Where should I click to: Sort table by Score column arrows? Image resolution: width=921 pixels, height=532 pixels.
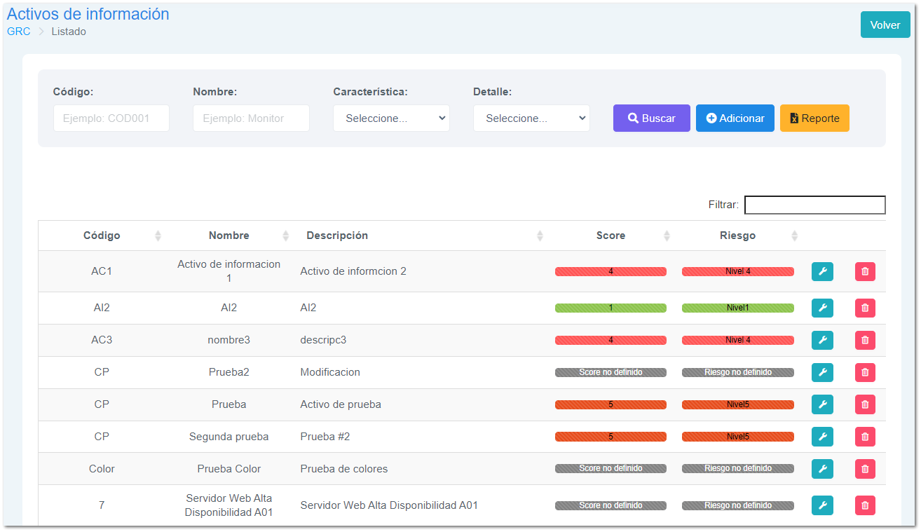(x=667, y=236)
